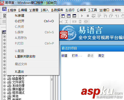Click P.打印 menu entry

[x=33, y=43]
